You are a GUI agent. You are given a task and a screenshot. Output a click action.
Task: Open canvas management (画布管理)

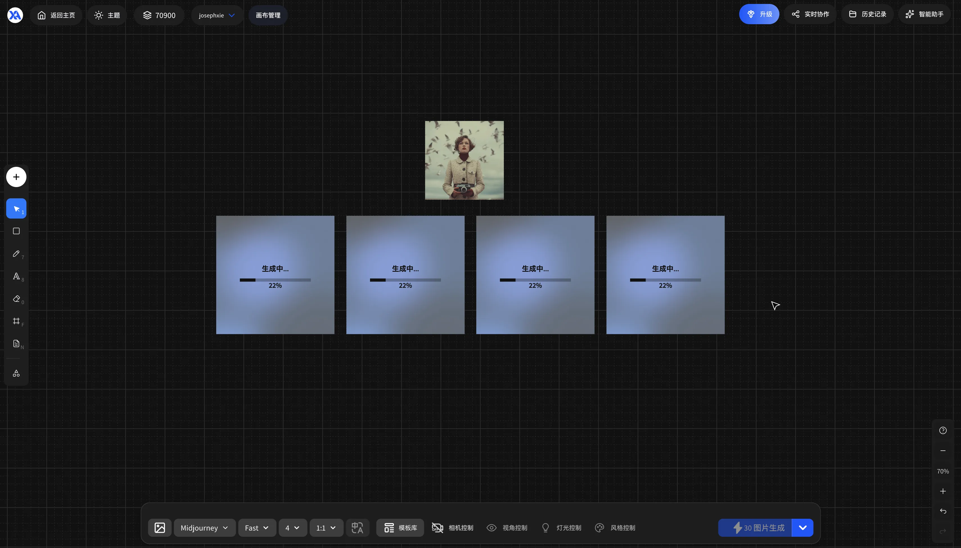click(268, 15)
